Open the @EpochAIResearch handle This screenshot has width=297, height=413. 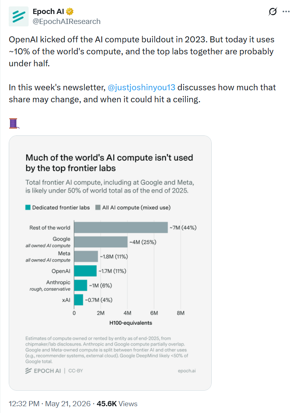click(67, 21)
